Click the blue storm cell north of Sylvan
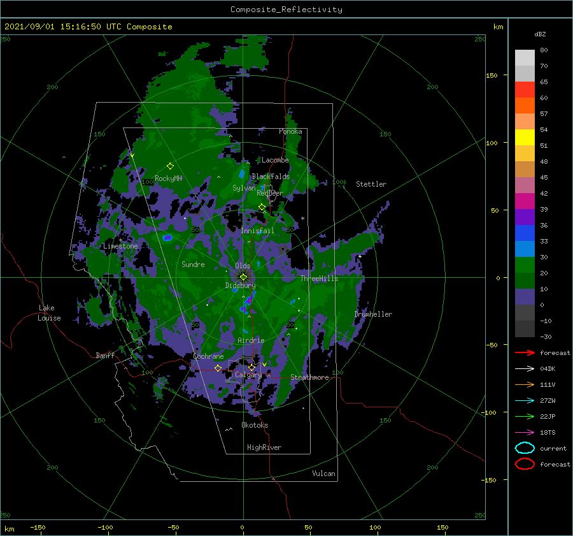 coord(242,173)
